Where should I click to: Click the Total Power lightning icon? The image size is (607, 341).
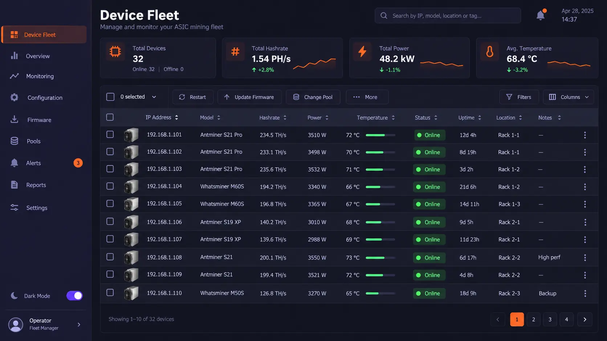pos(362,51)
